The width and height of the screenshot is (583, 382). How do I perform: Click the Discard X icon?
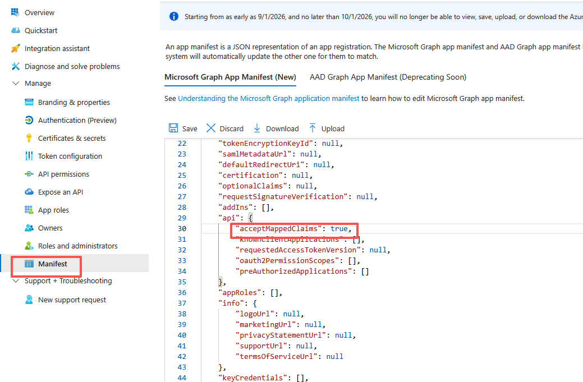tap(211, 128)
